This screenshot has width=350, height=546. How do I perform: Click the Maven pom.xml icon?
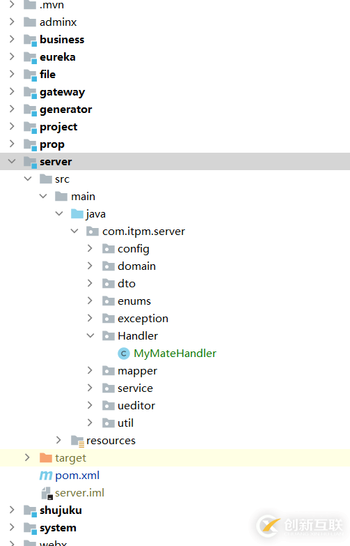[x=46, y=476]
